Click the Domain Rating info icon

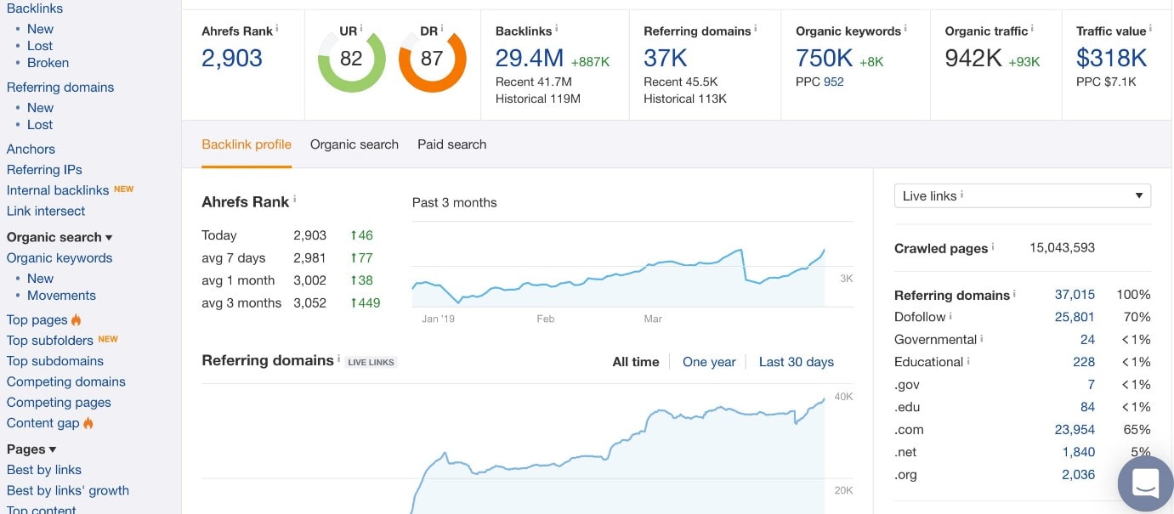click(441, 28)
